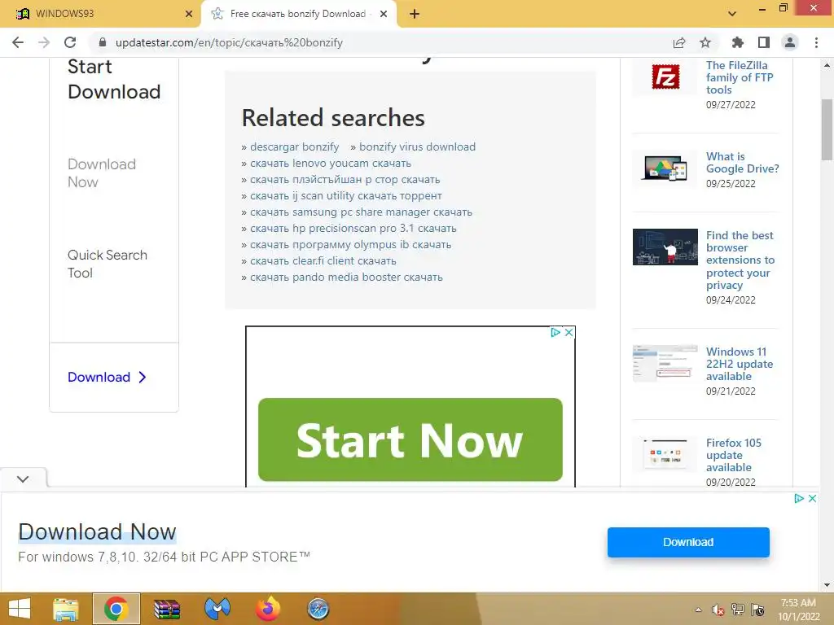Image resolution: width=834 pixels, height=625 pixels.
Task: Click the muted volume tray icon
Action: [x=718, y=610]
